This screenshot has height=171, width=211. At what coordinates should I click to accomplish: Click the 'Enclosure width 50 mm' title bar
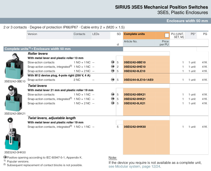click(187, 21)
